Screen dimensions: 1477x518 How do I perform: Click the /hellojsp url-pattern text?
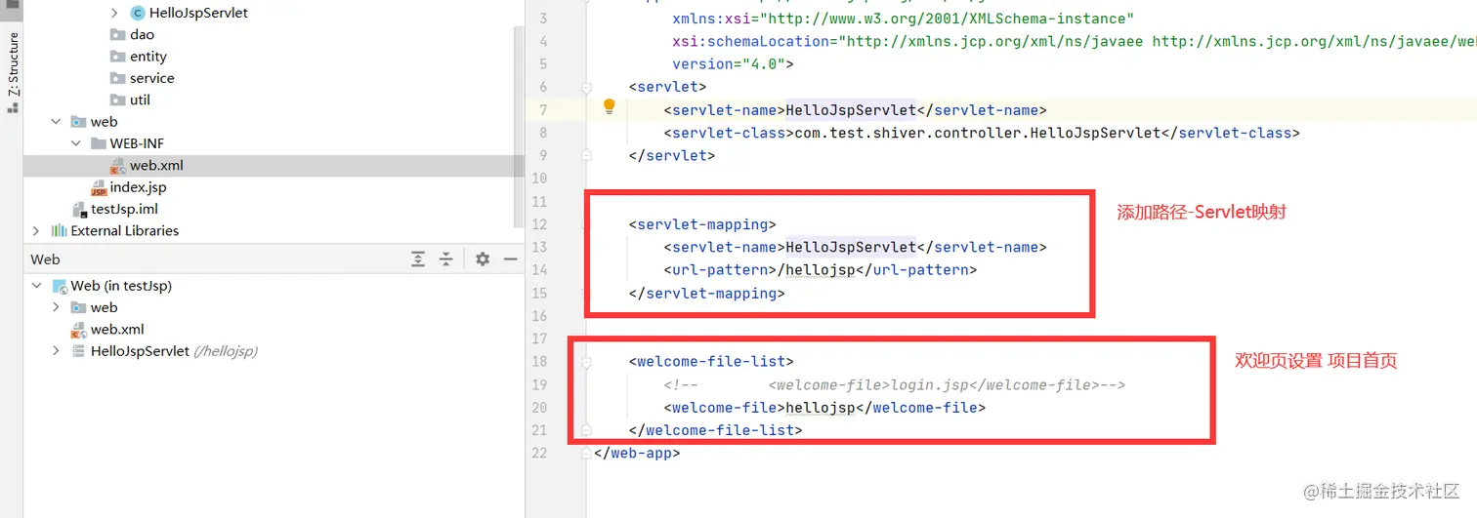click(x=814, y=270)
